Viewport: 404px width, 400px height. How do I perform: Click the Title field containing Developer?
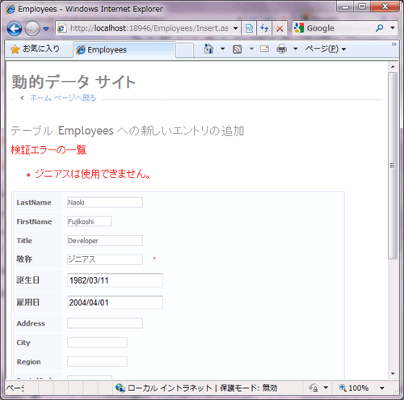(x=105, y=241)
